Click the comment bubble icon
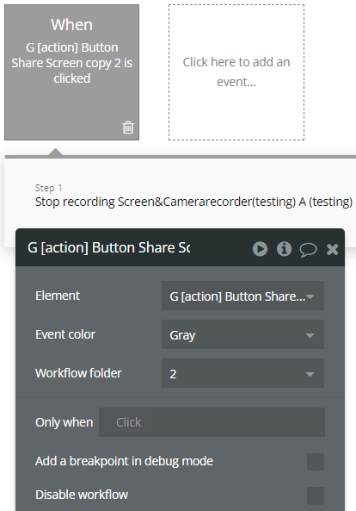This screenshot has width=356, height=511. tap(308, 250)
